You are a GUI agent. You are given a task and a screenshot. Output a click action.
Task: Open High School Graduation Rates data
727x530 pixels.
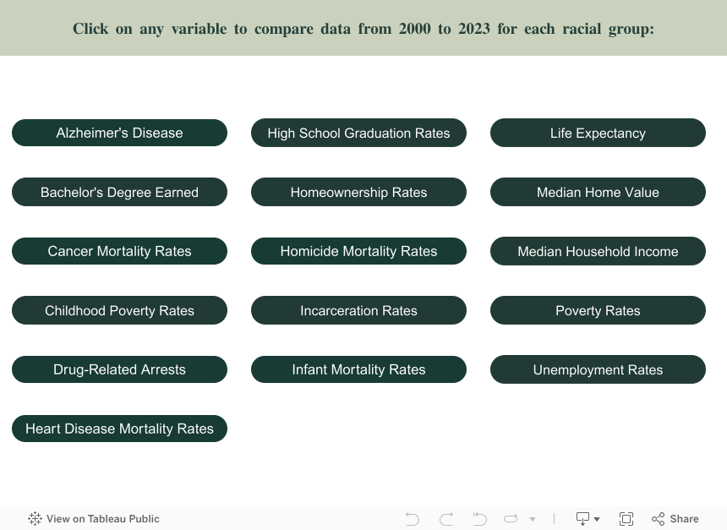click(x=358, y=133)
